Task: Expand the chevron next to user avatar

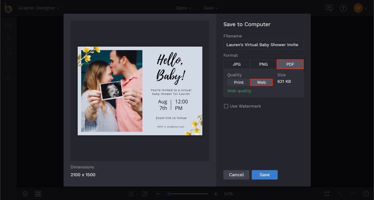Action: 366,8
